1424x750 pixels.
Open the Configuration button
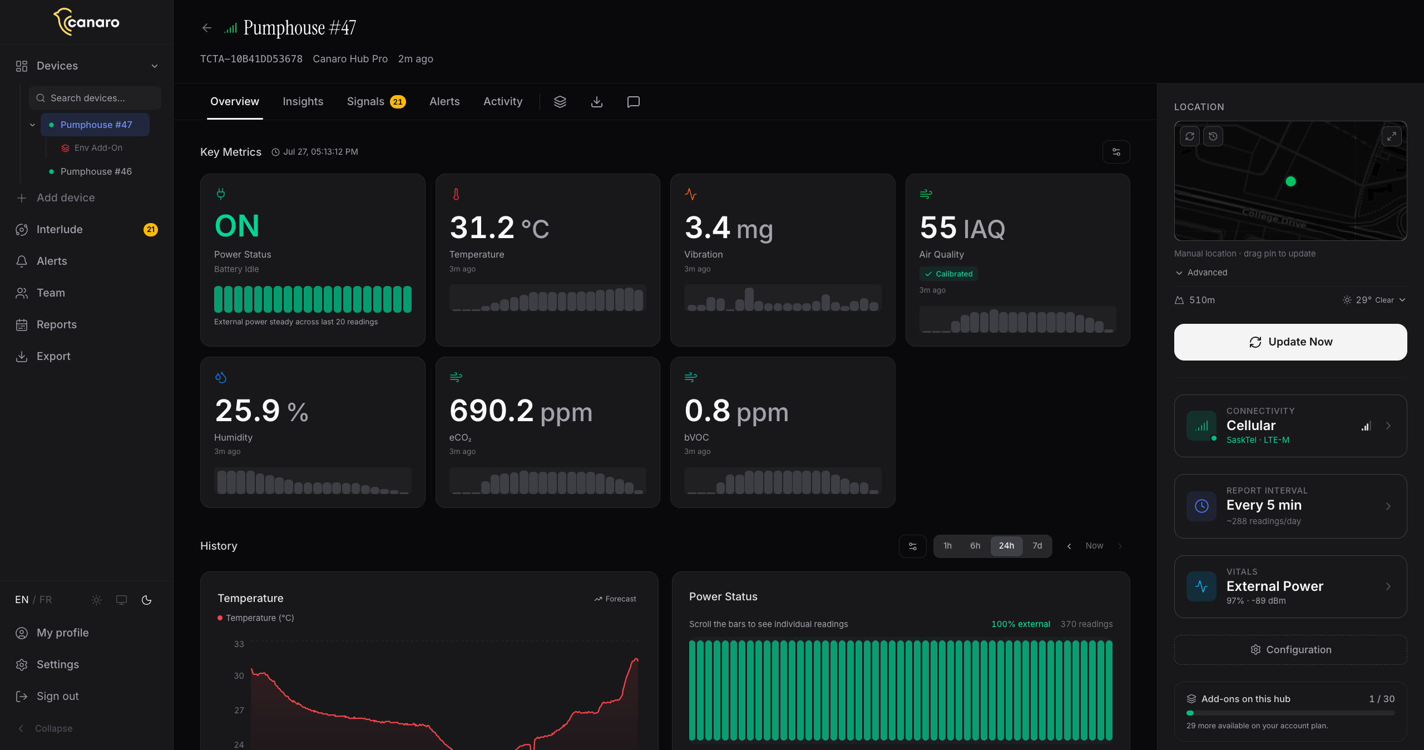pyautogui.click(x=1290, y=650)
